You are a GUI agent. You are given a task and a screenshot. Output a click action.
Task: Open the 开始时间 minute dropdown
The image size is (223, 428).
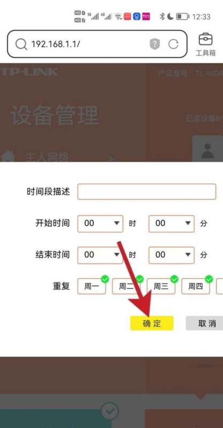pyautogui.click(x=172, y=224)
